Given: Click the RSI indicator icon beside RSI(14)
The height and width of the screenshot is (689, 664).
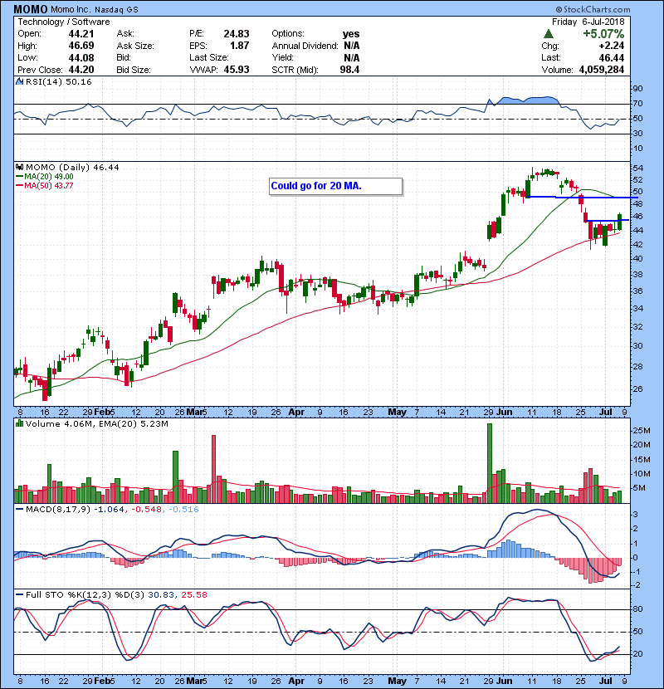Looking at the screenshot, I should 19,81.
